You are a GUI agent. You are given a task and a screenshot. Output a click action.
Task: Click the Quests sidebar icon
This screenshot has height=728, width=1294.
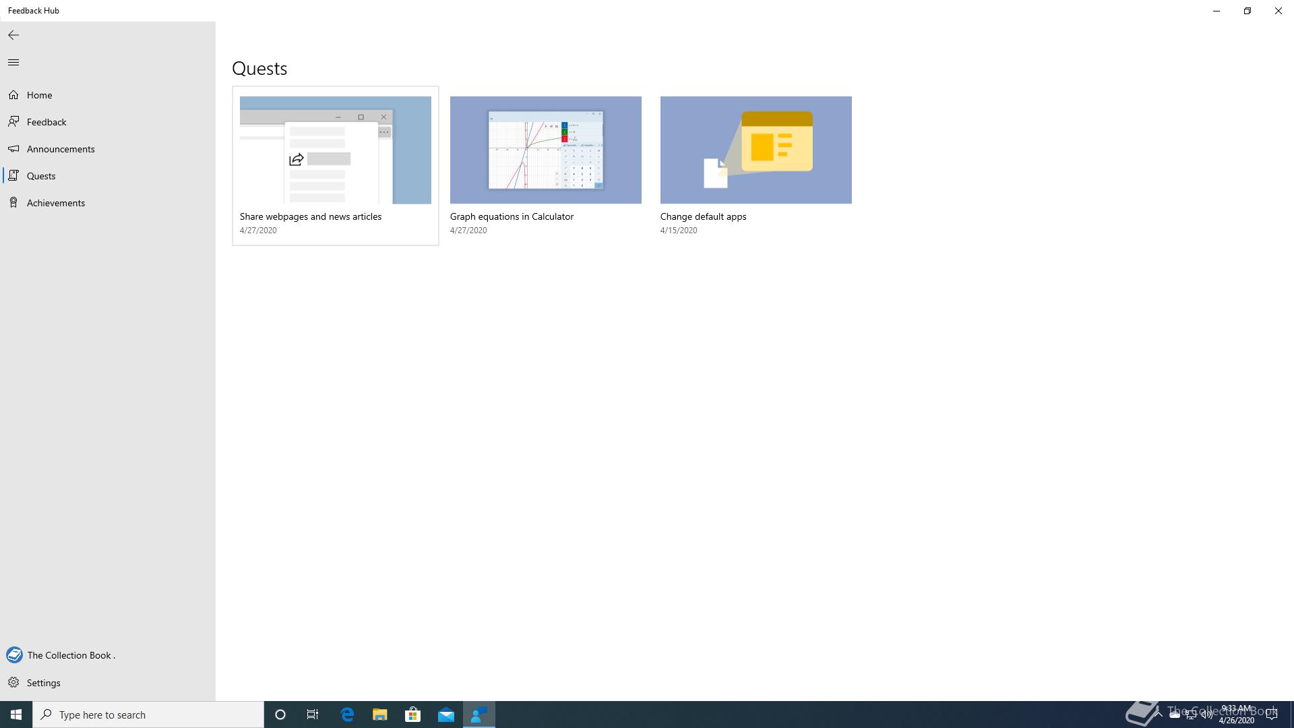[x=13, y=176]
